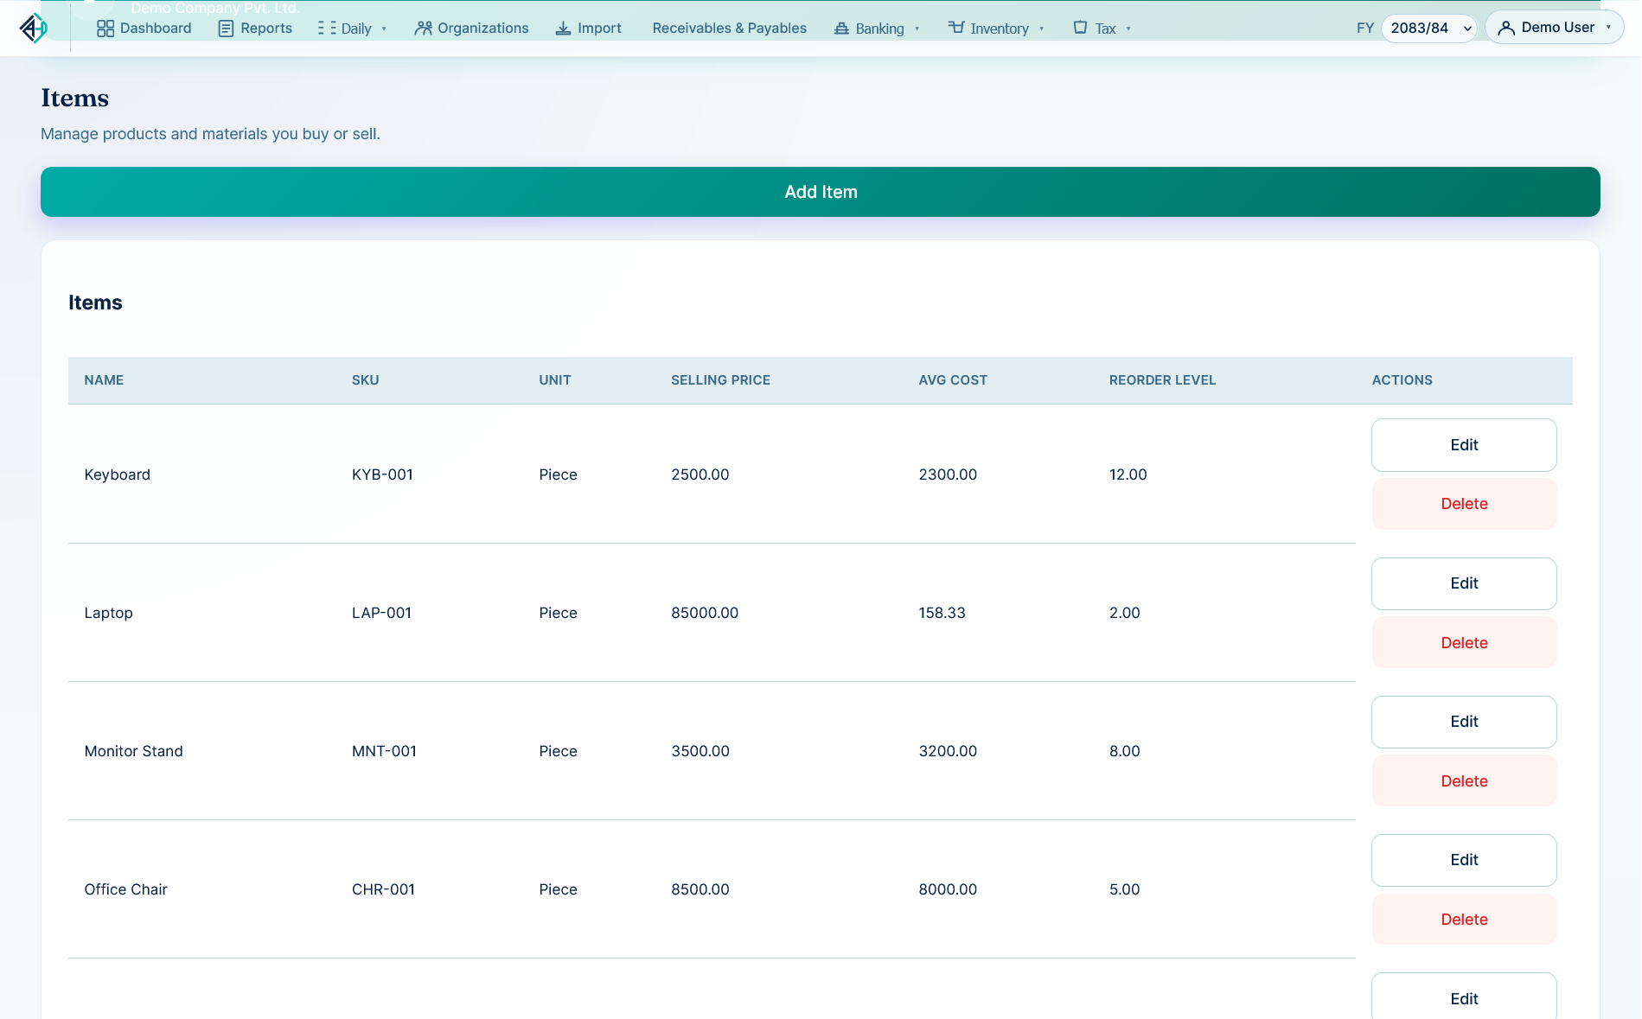Screen dimensions: 1642x1019
Task: Click the Daily list icon
Action: [x=327, y=29]
